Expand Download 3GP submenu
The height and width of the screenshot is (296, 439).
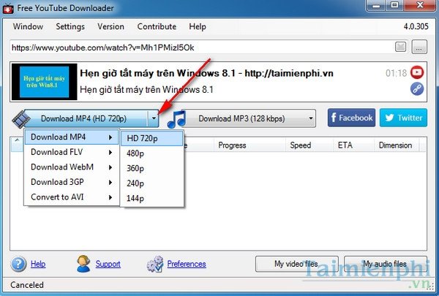point(72,182)
